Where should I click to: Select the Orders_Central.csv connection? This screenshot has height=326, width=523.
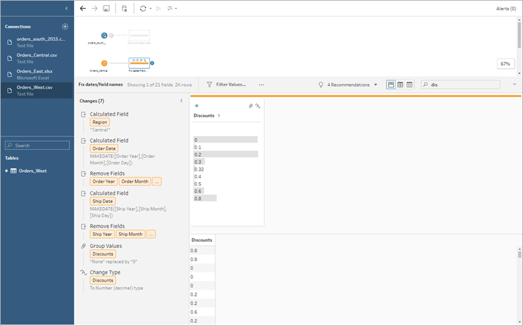[x=37, y=58]
